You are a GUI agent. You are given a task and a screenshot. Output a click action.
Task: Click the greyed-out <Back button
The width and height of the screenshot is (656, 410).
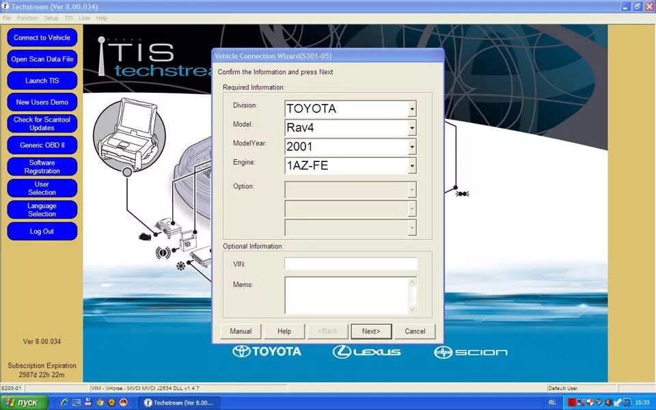pyautogui.click(x=327, y=331)
